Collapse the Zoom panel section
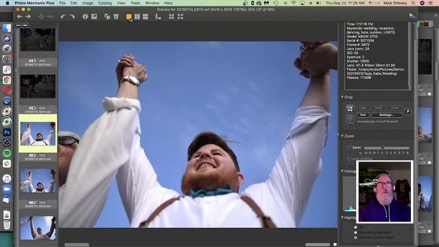Viewport: 439px width, 247px height. point(342,136)
